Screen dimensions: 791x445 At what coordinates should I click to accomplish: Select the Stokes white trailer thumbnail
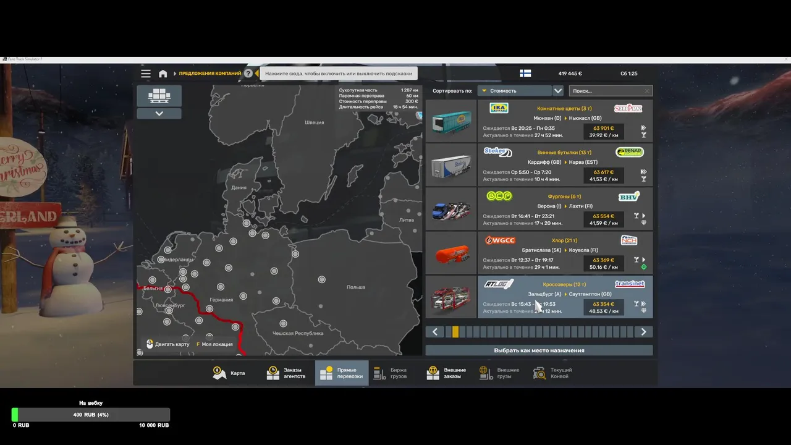coord(451,164)
